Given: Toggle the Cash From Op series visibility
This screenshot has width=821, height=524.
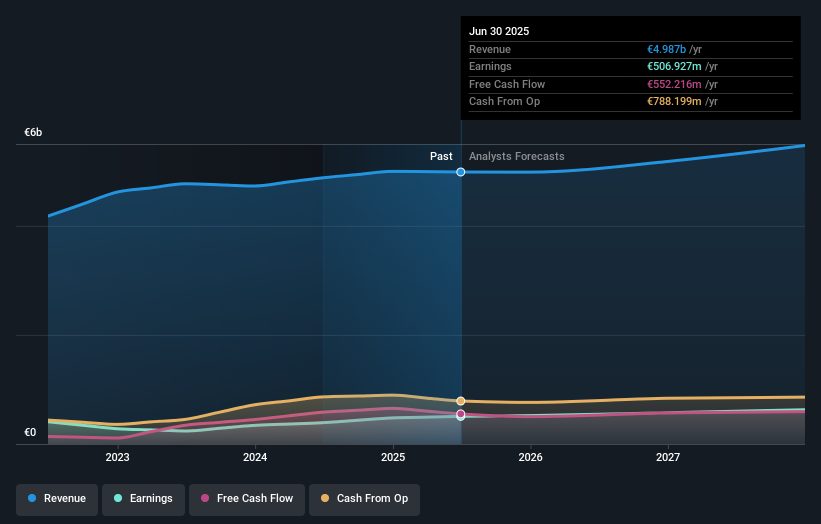Looking at the screenshot, I should coord(364,499).
